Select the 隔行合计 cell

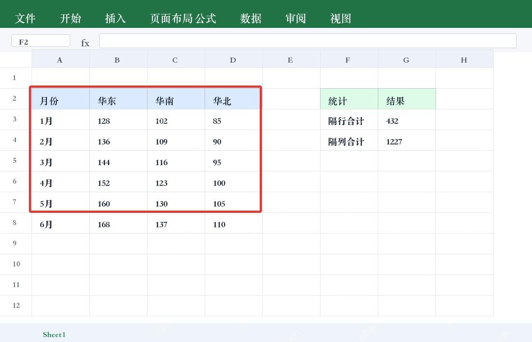tap(349, 120)
